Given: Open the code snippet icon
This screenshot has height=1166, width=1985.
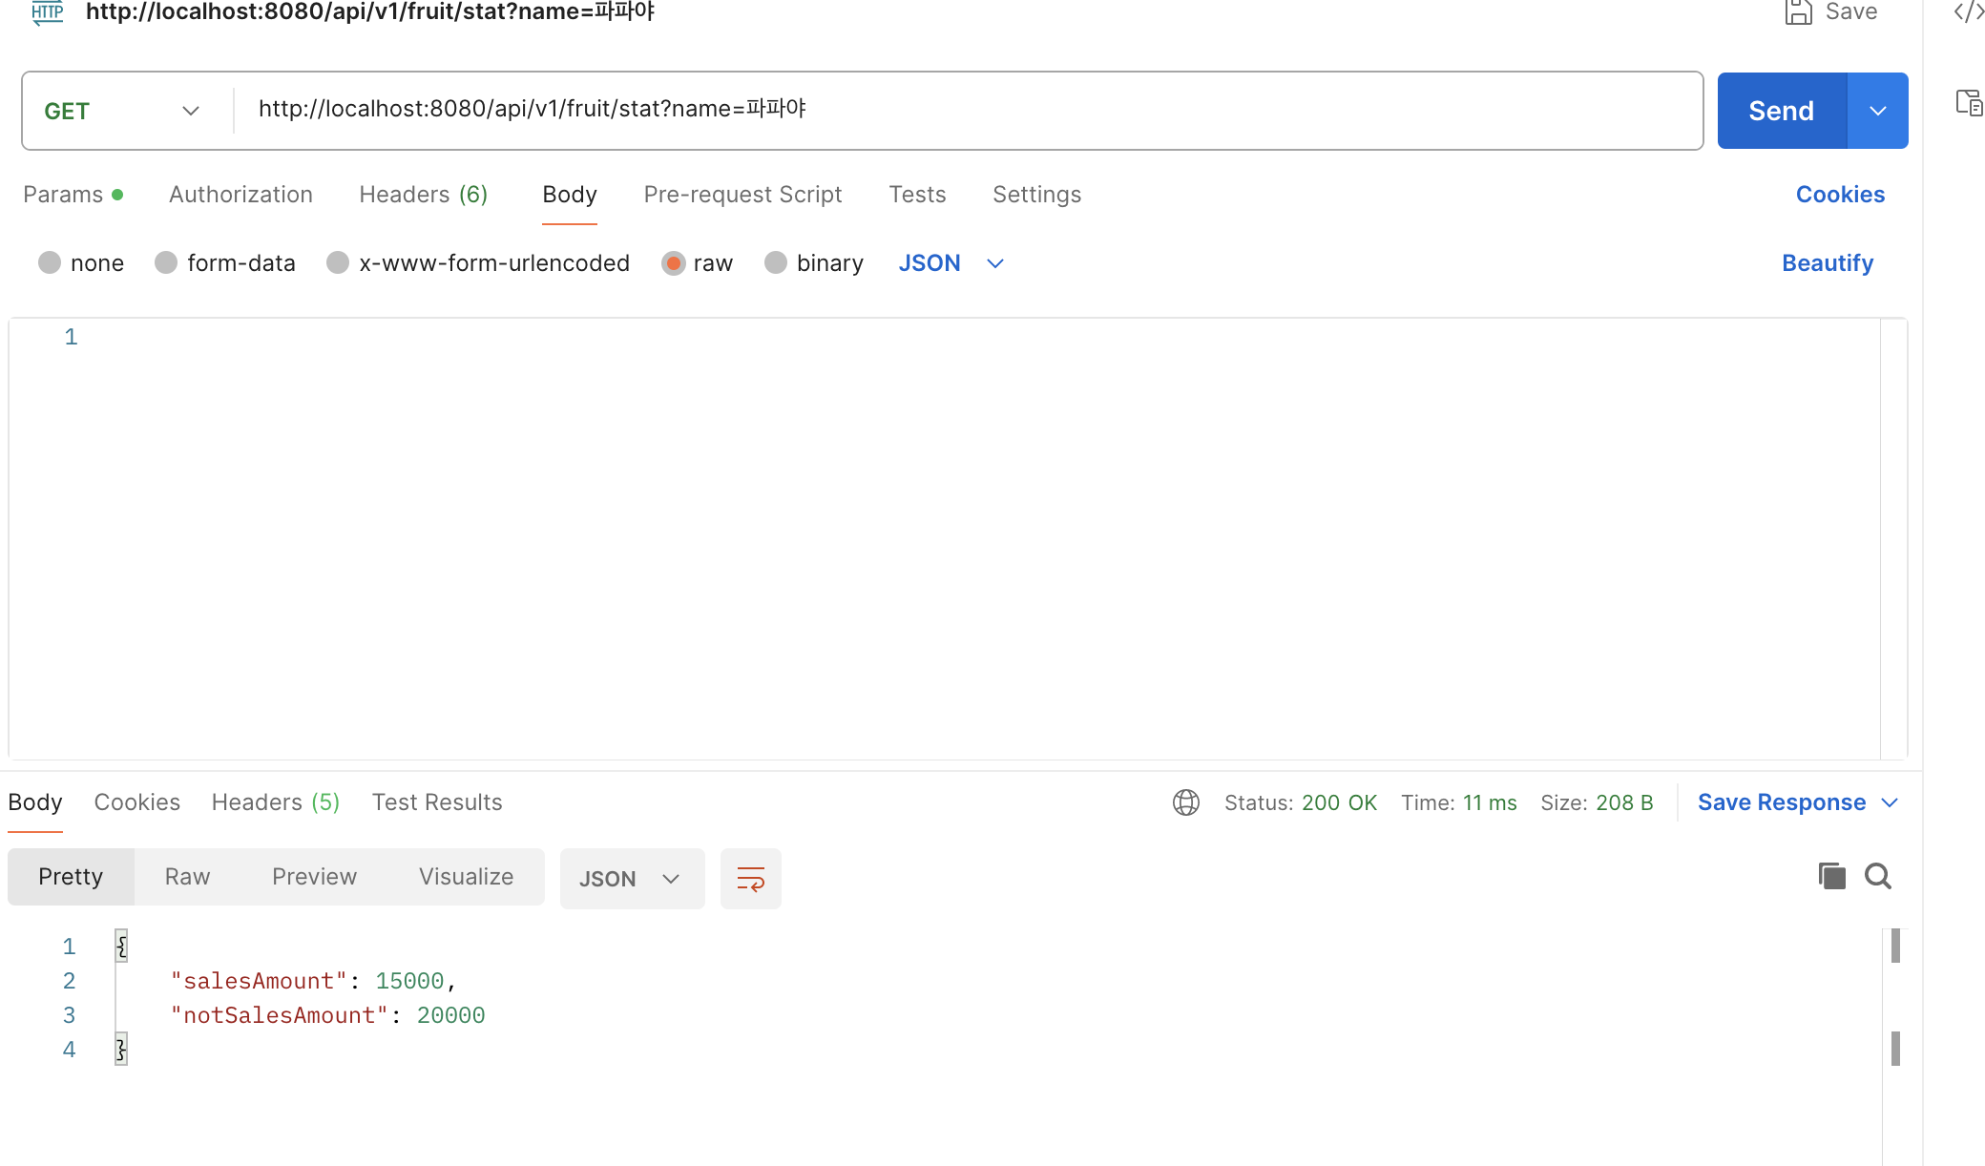Looking at the screenshot, I should [x=1968, y=12].
